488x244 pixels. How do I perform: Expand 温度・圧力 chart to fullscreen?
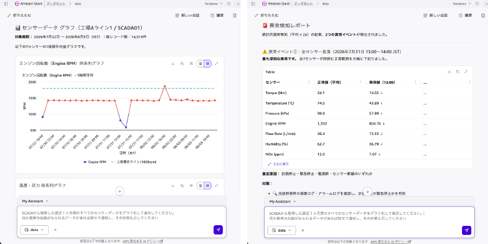[217, 186]
